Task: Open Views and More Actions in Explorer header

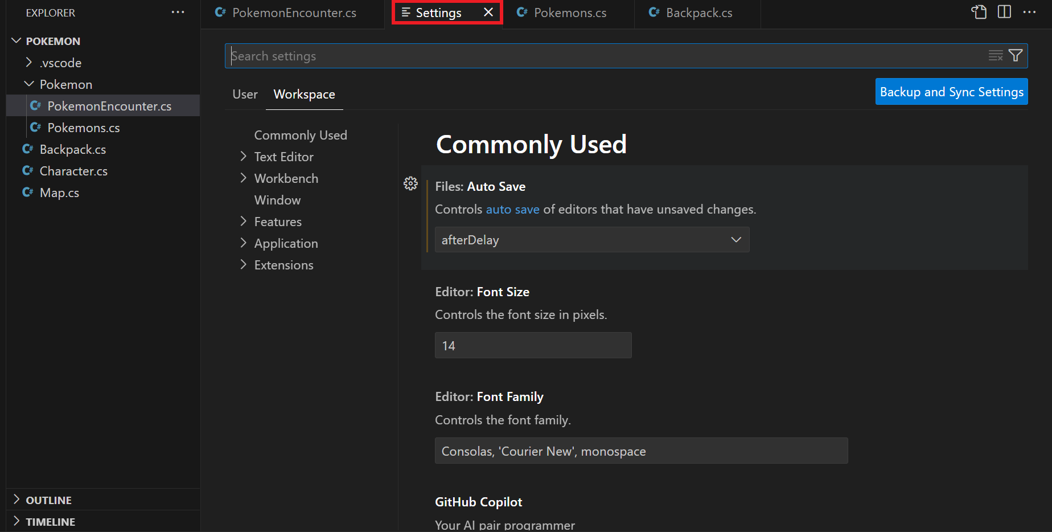Action: 178,12
